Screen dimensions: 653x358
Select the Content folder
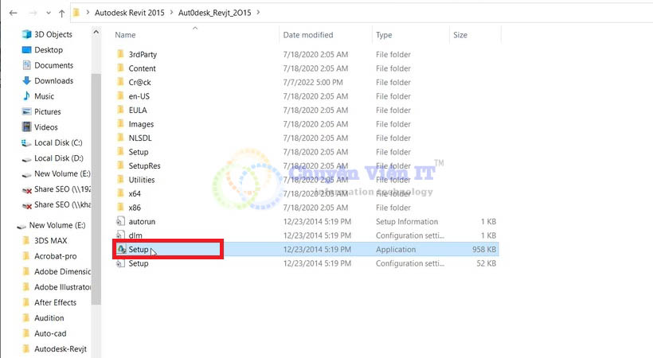(x=142, y=68)
